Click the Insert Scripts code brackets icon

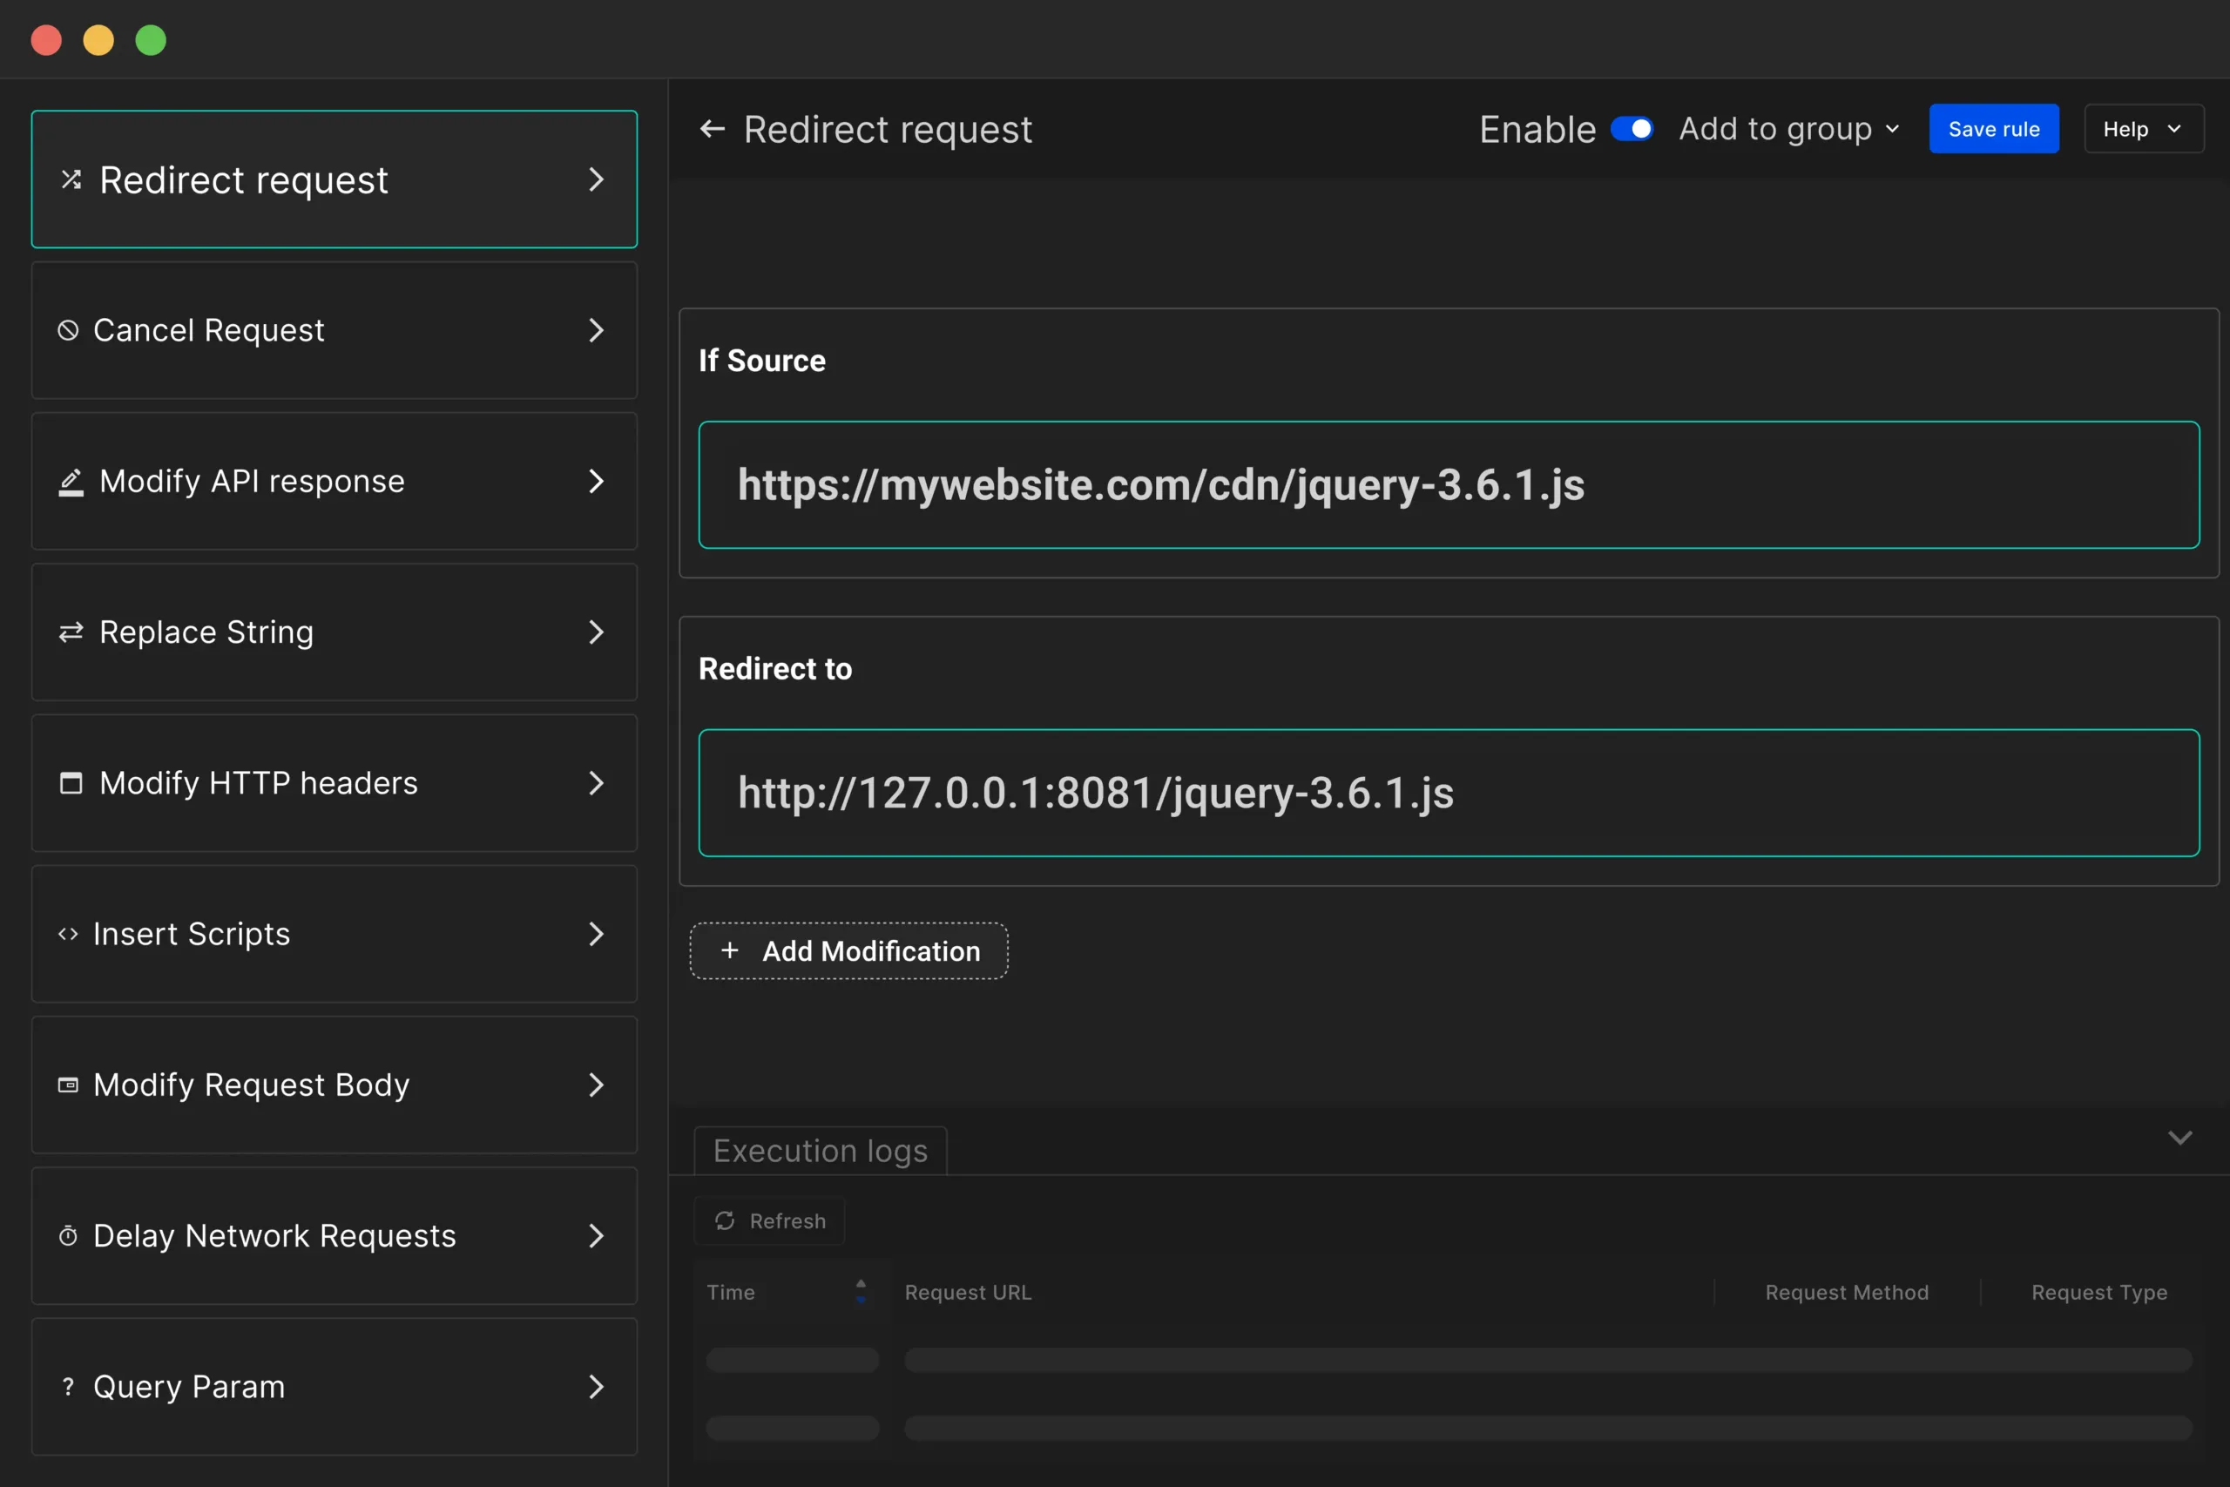68,934
